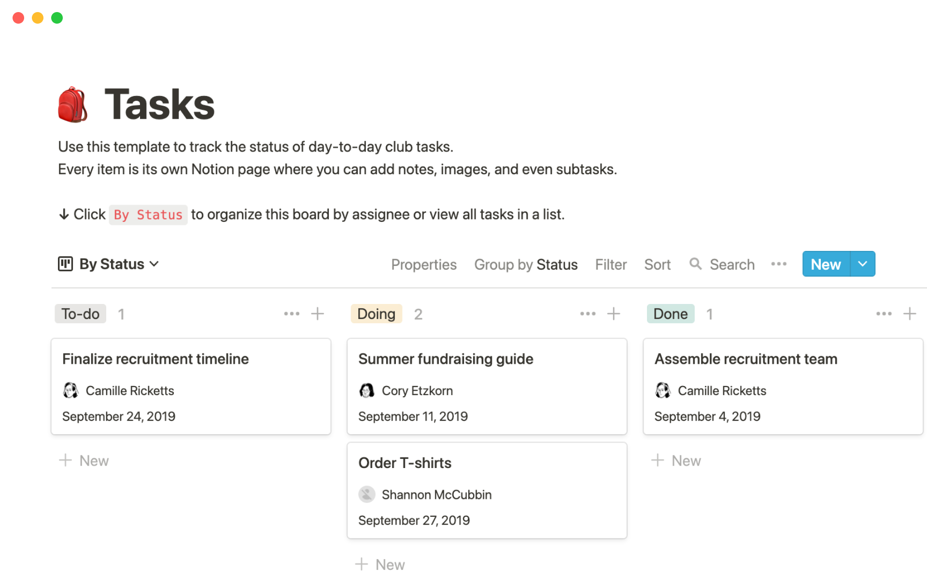Click the three-dot menu on Doing column
The height and width of the screenshot is (579, 927).
click(587, 313)
